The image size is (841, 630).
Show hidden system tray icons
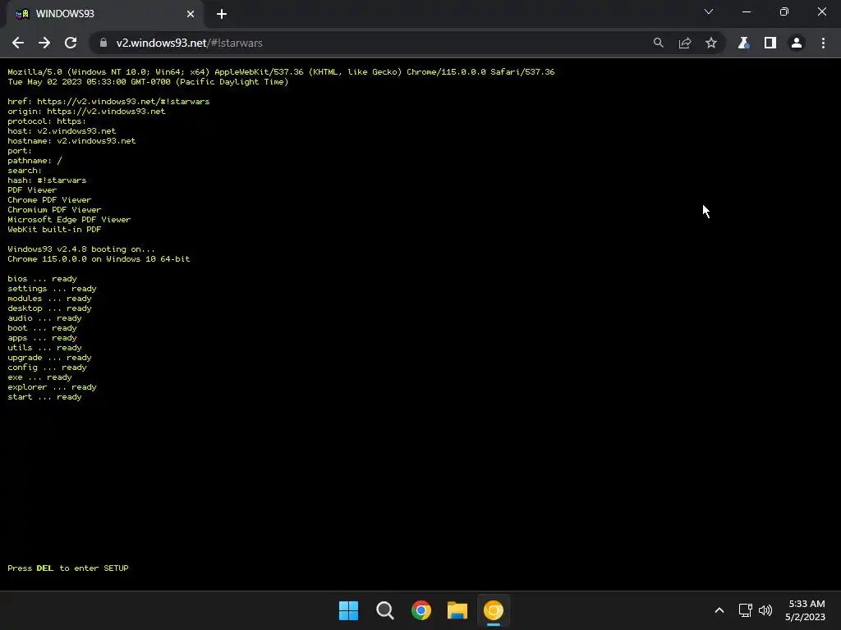719,610
